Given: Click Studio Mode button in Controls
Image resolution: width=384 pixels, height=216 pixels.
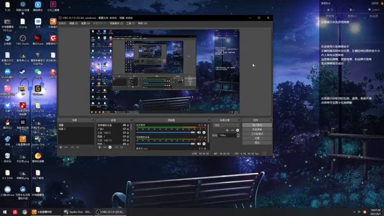Looking at the screenshot, I should tap(257, 134).
